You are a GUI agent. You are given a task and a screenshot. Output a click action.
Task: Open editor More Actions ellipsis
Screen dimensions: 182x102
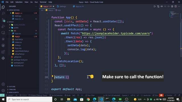(179, 6)
